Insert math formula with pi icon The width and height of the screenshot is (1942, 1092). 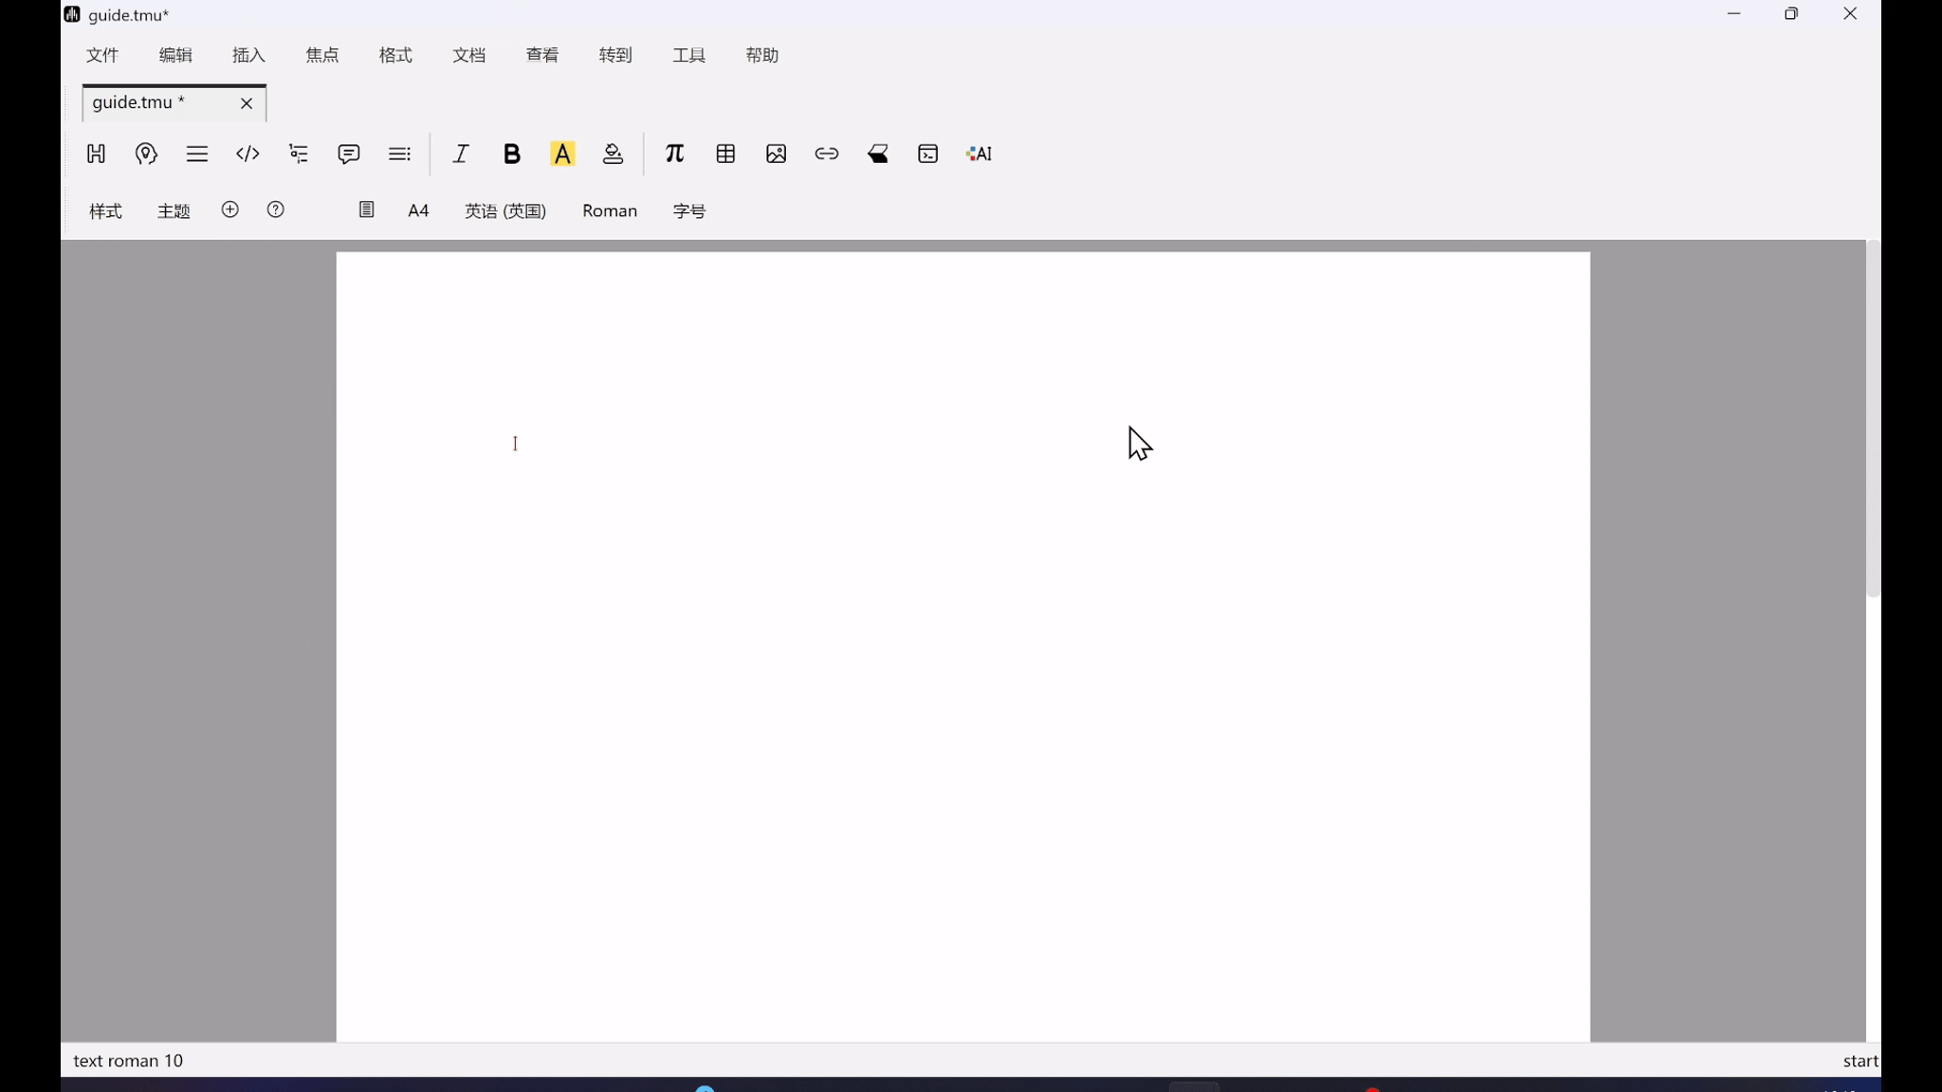[674, 154]
